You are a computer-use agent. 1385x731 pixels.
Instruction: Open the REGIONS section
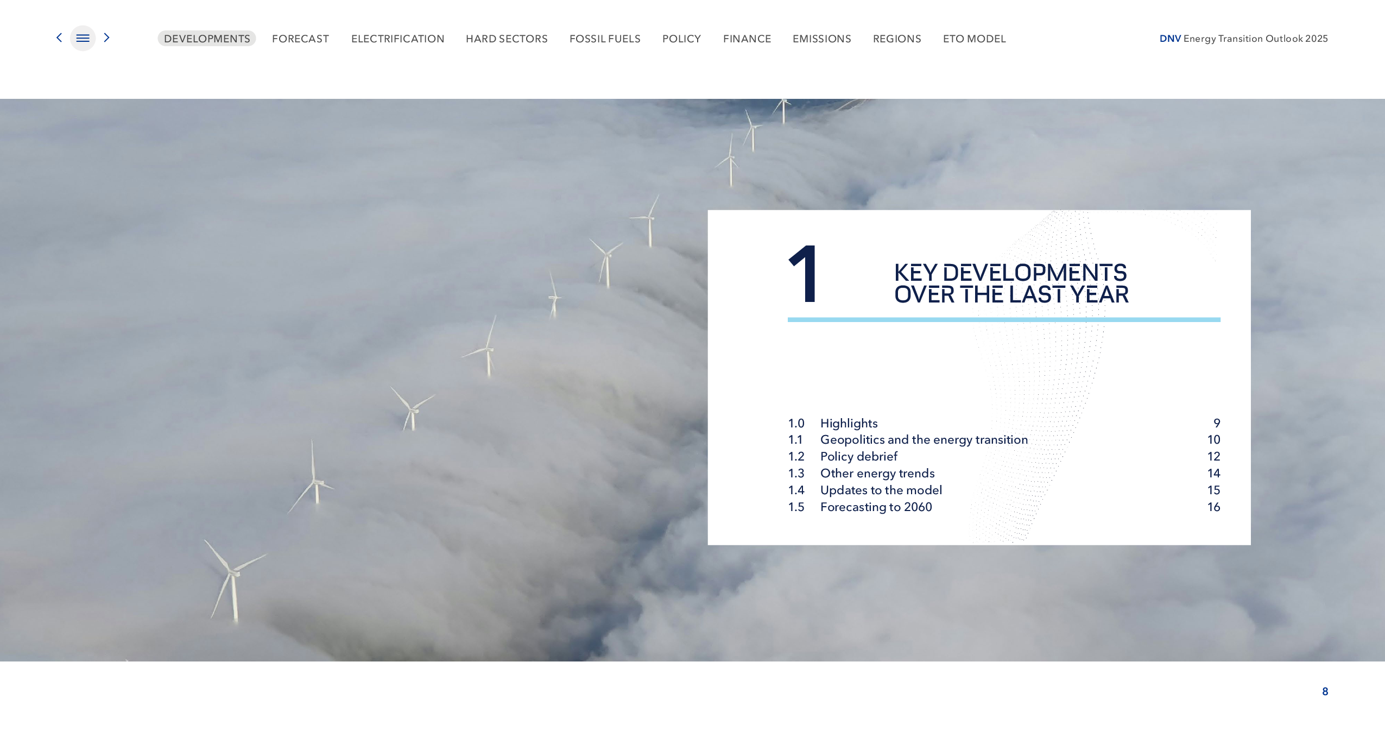pyautogui.click(x=897, y=39)
